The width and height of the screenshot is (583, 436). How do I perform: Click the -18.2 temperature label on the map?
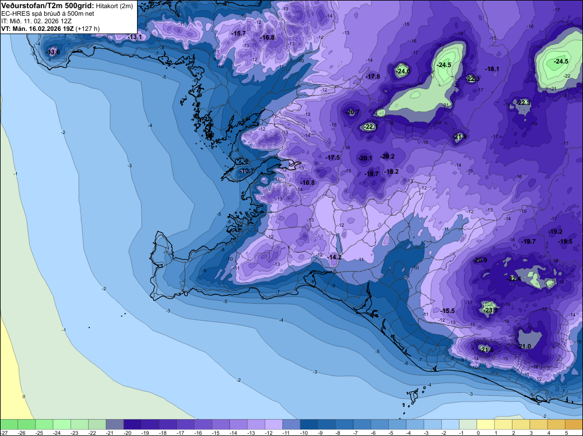[x=391, y=171]
